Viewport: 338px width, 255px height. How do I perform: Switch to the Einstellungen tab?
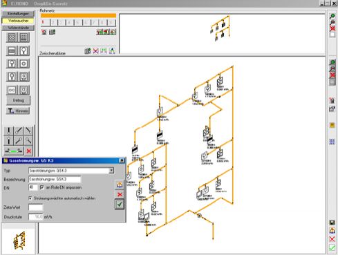click(x=18, y=14)
